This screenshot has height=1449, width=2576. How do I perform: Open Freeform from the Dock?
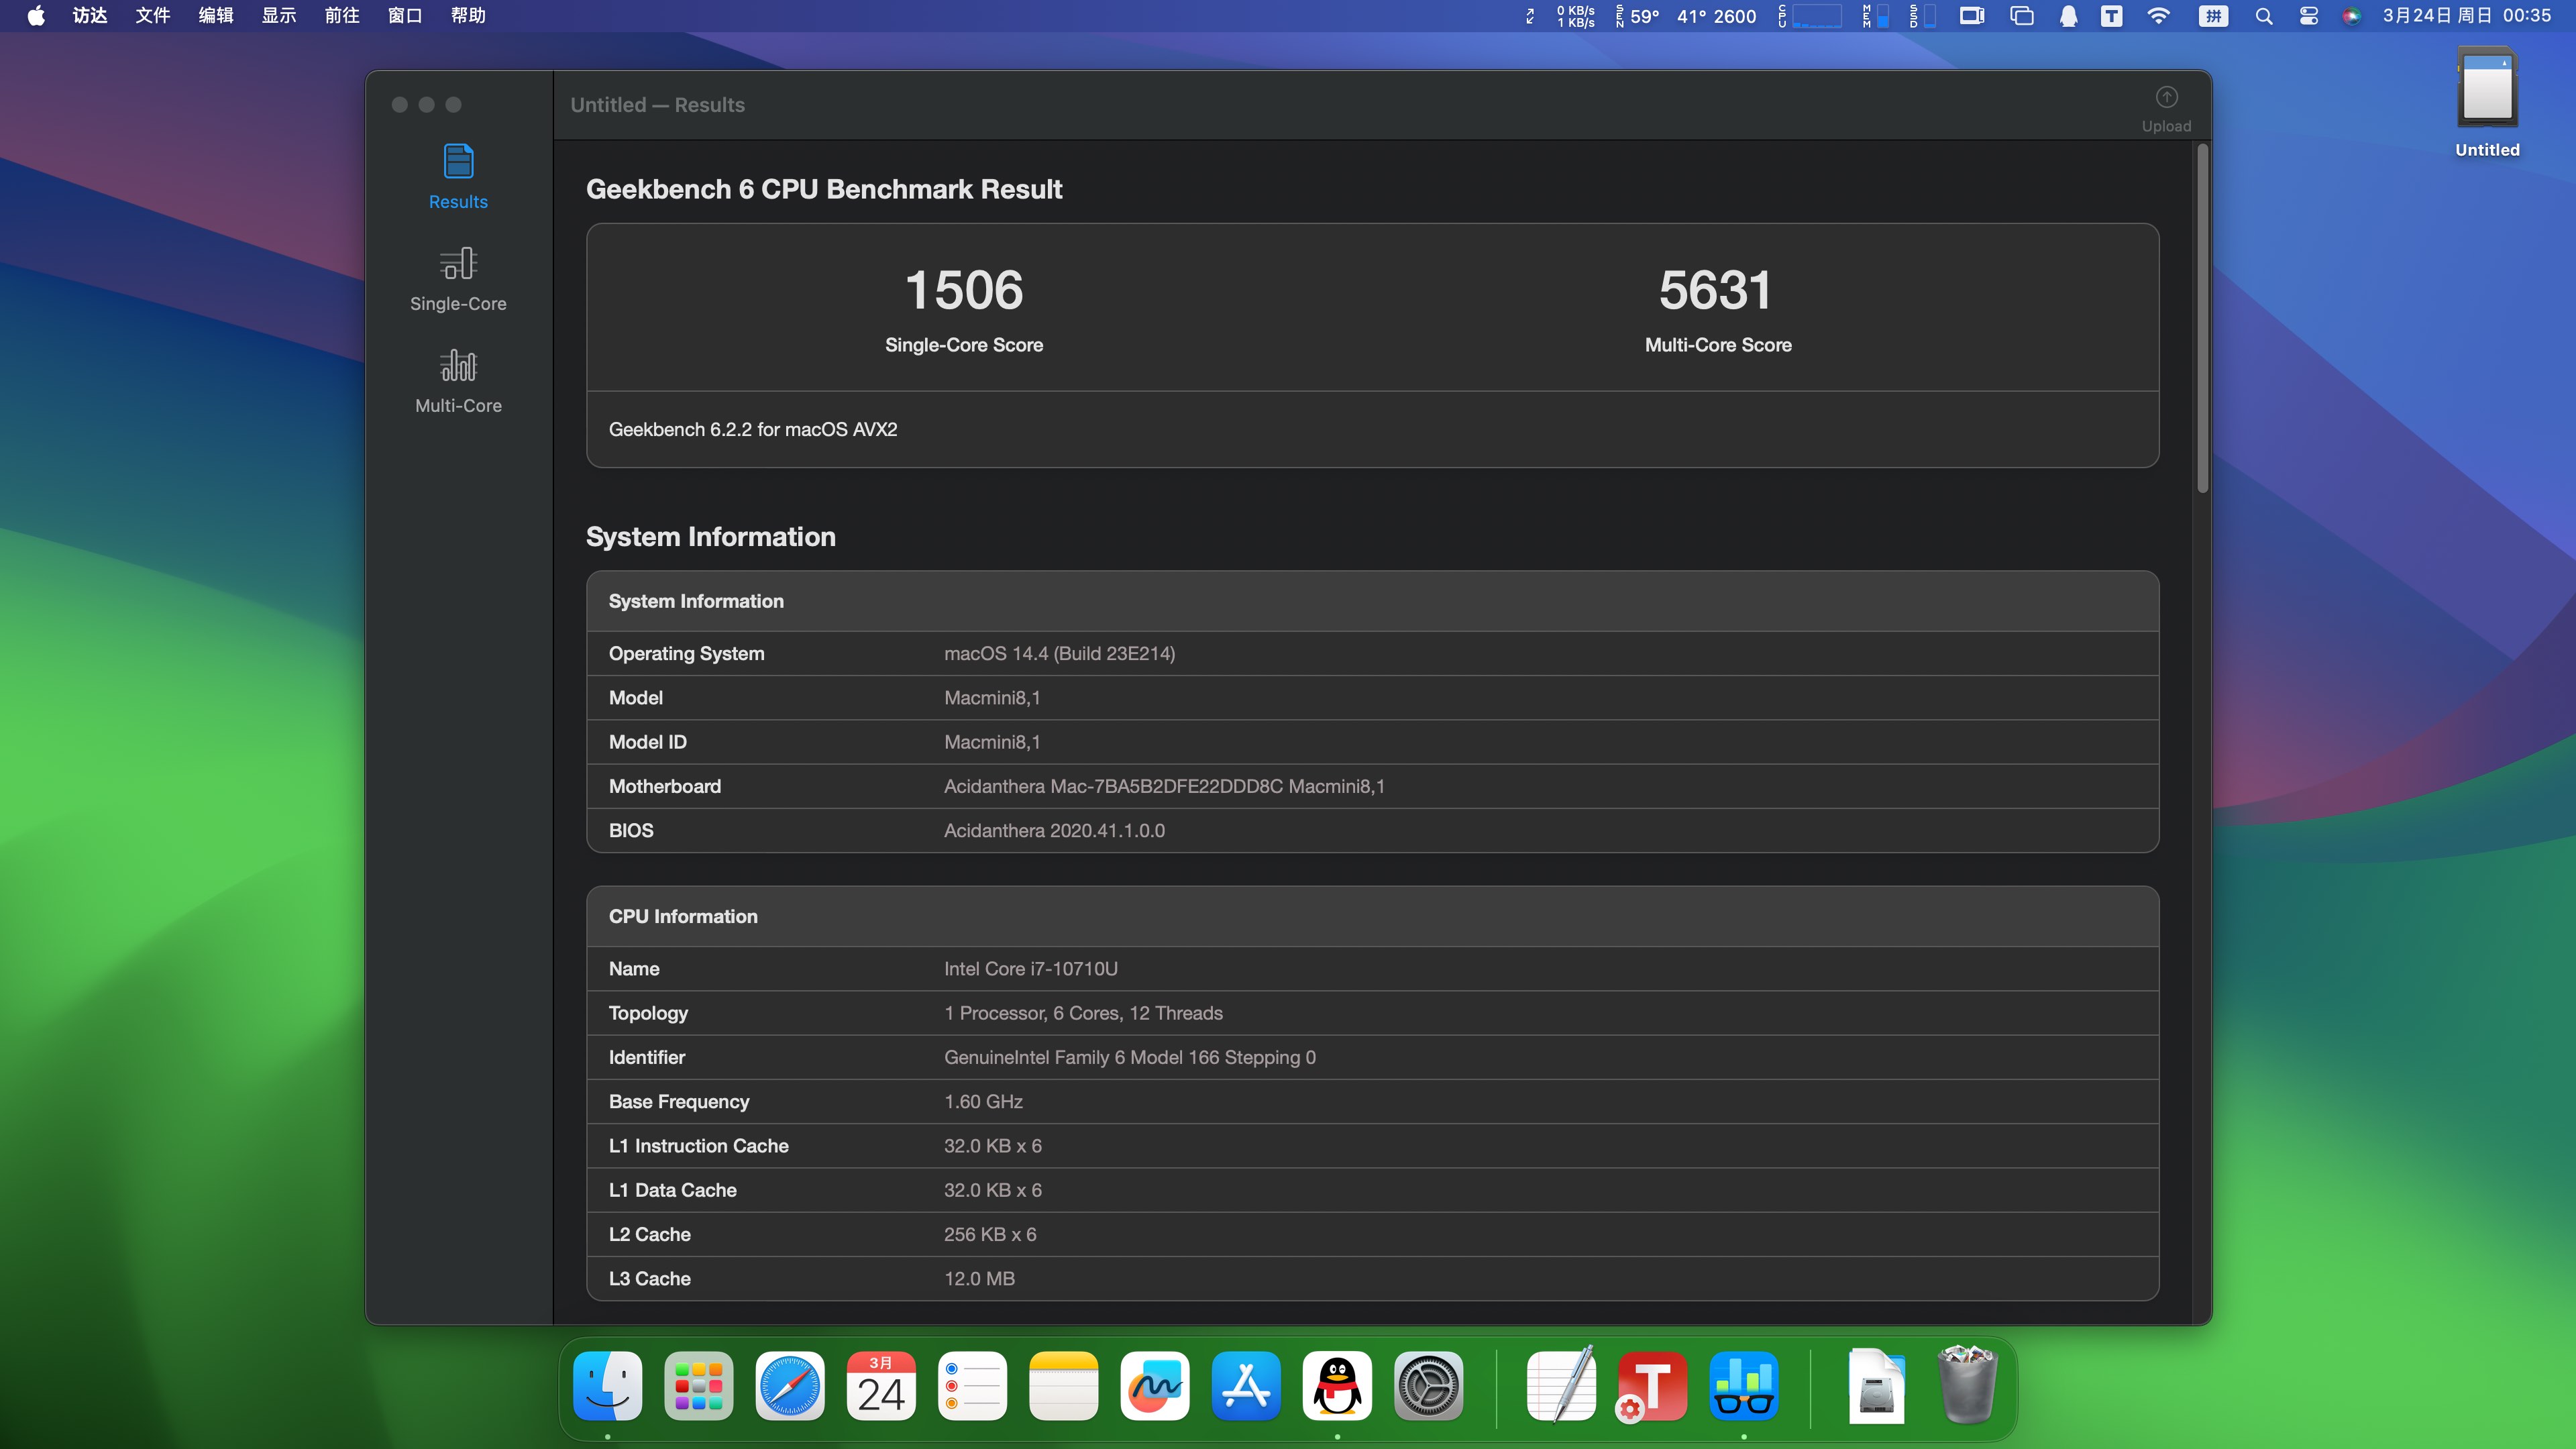pyautogui.click(x=1154, y=1386)
